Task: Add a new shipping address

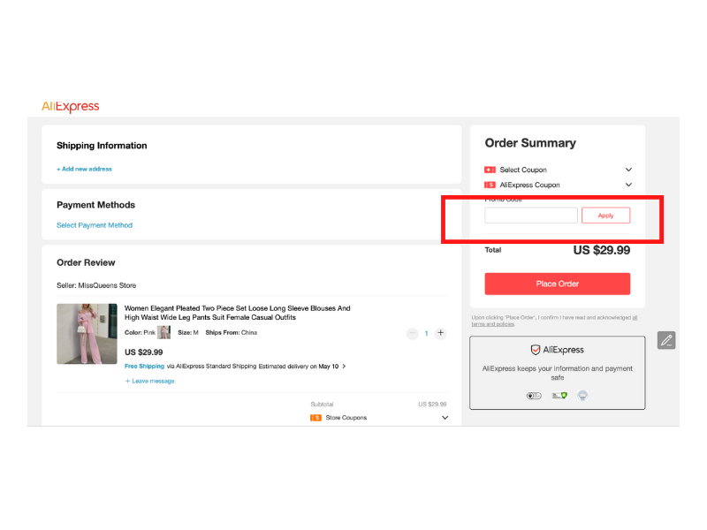Action: [x=84, y=169]
